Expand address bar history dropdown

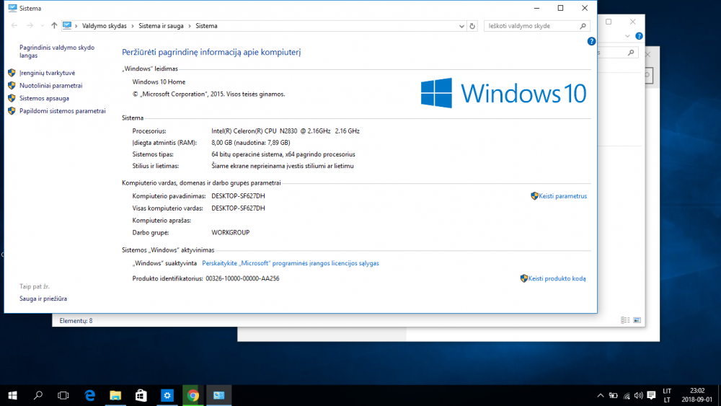click(x=461, y=26)
